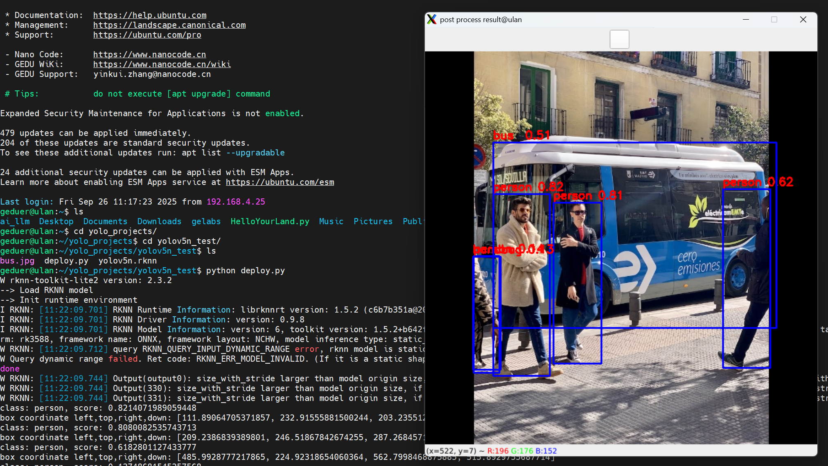Follow the ubuntu.com/pro support link
This screenshot has width=828, height=466.
coord(147,35)
